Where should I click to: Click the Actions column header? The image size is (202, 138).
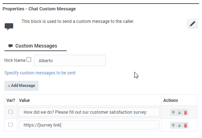click(x=170, y=100)
